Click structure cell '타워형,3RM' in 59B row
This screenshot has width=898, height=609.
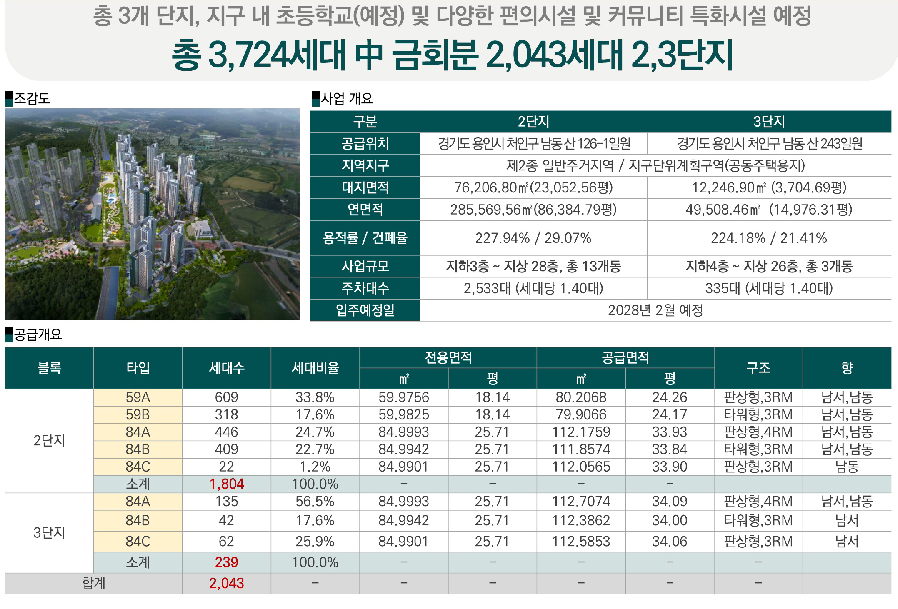coord(758,415)
